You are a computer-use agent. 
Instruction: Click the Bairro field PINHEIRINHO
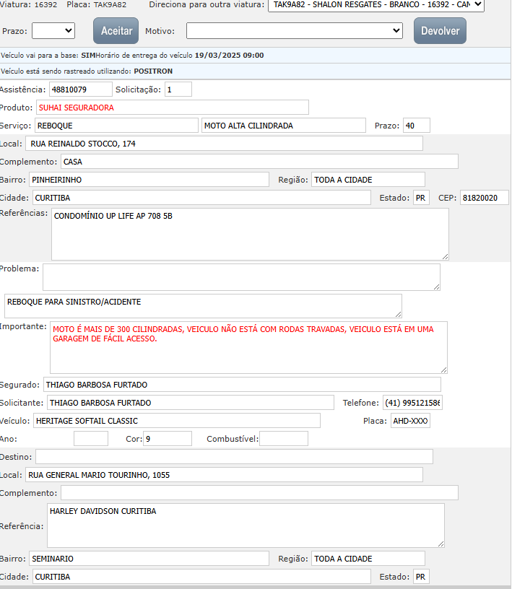[149, 180]
